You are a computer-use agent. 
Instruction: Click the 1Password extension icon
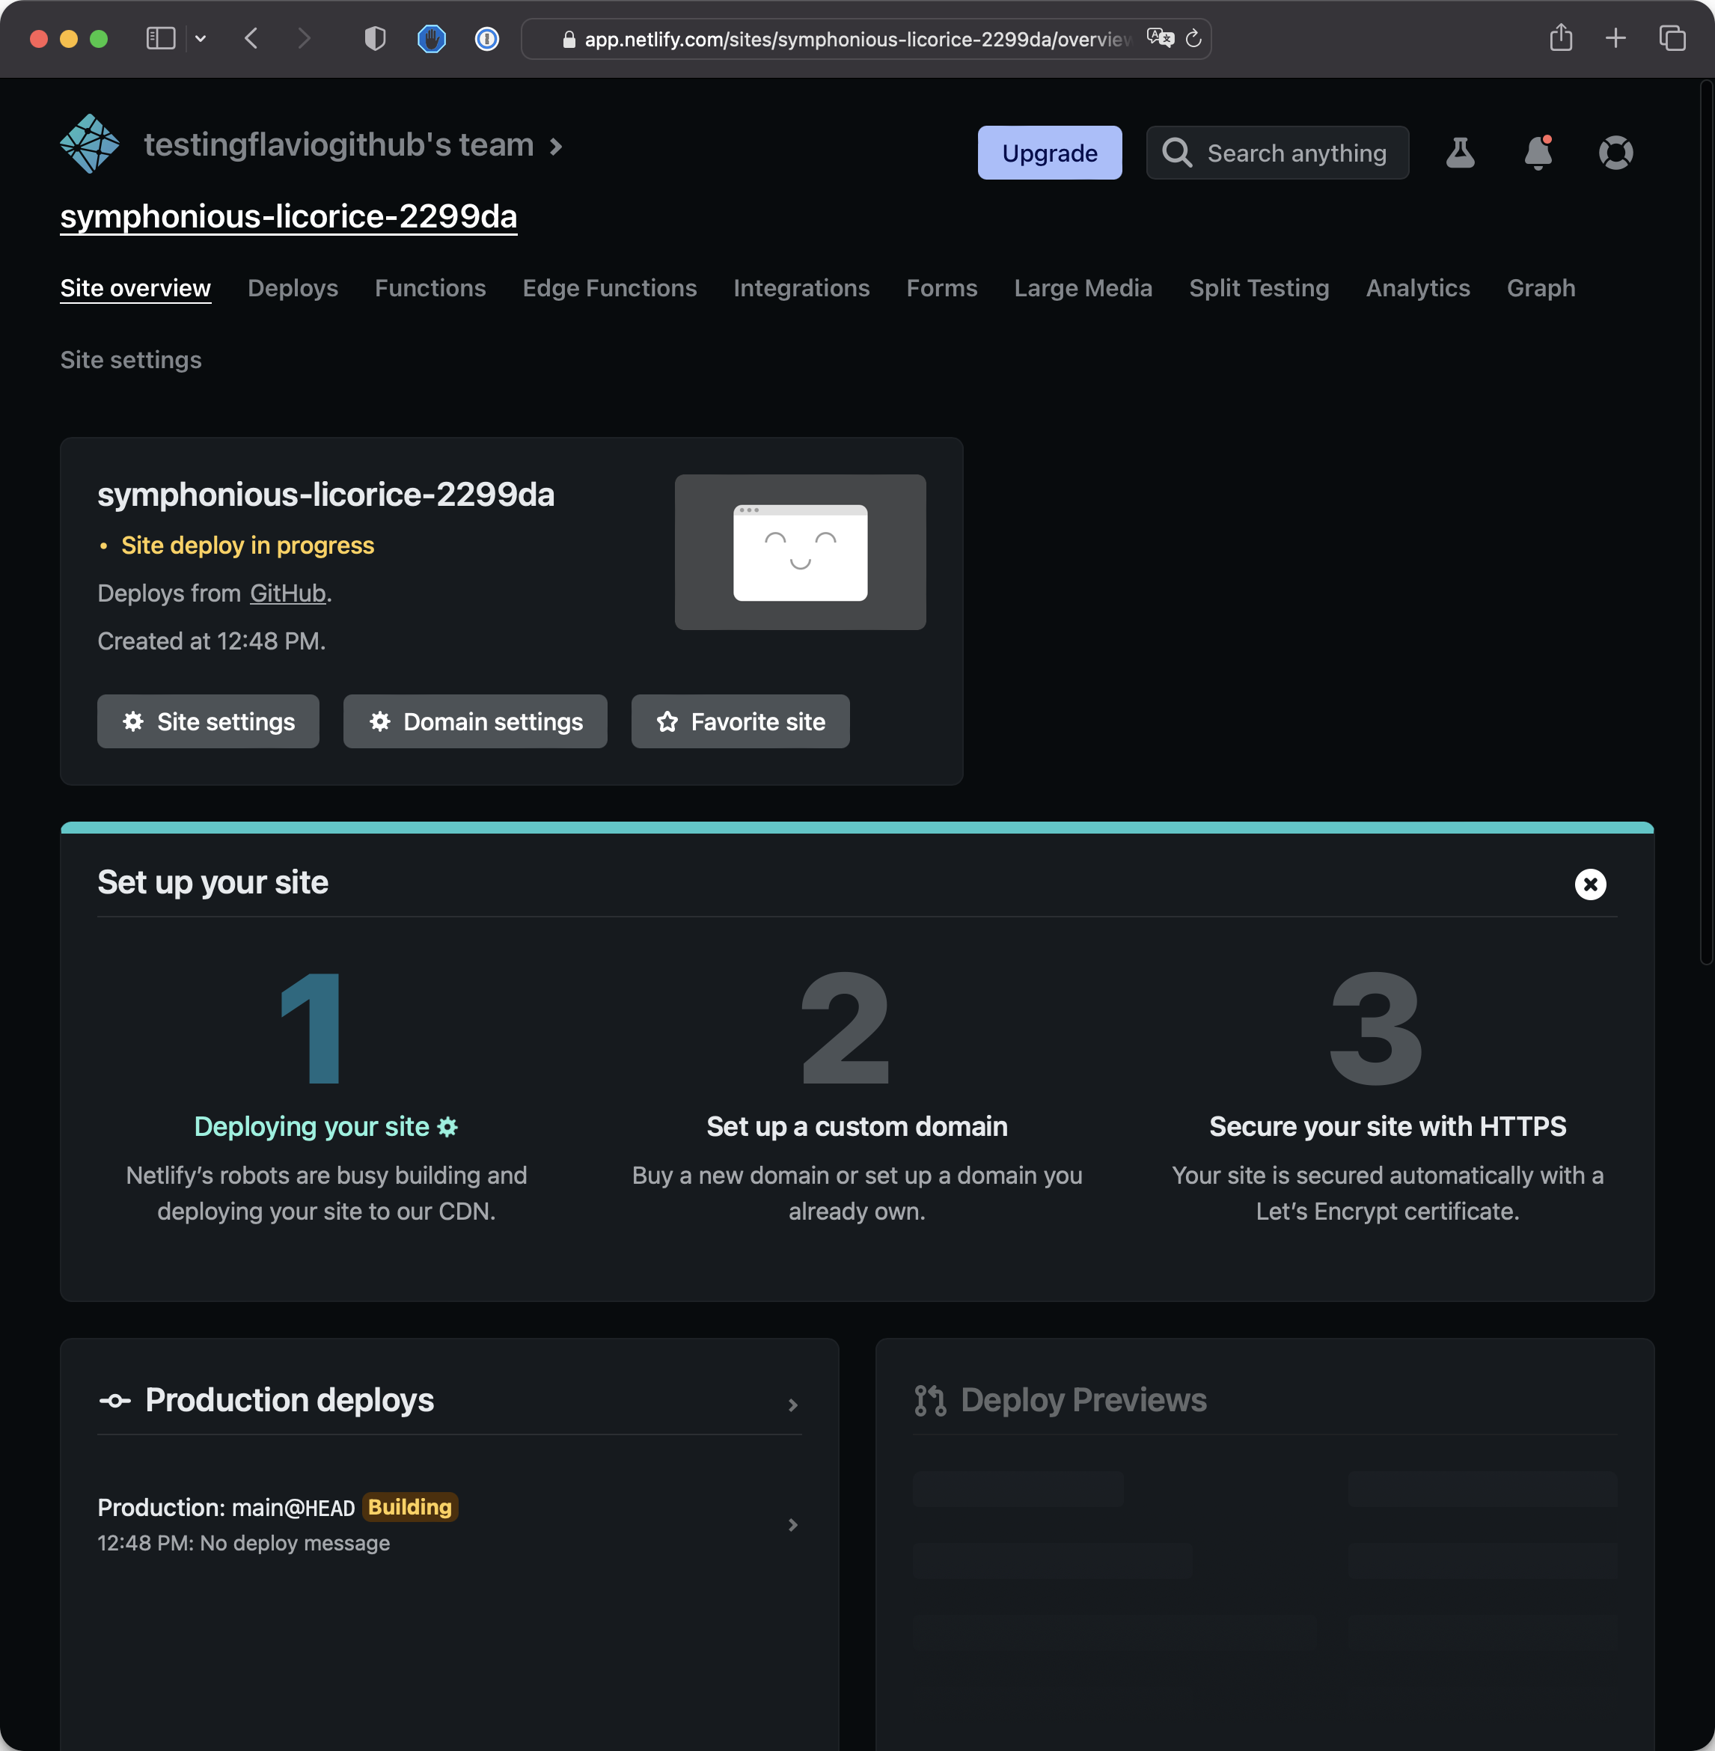486,39
